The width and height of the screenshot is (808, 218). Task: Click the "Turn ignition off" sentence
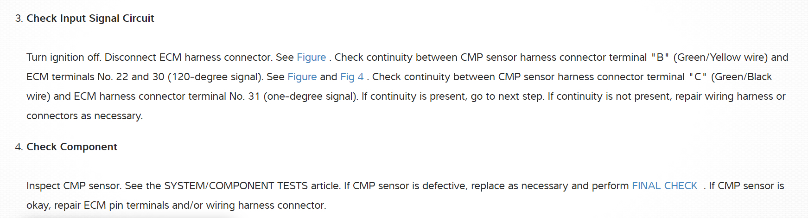pos(64,57)
